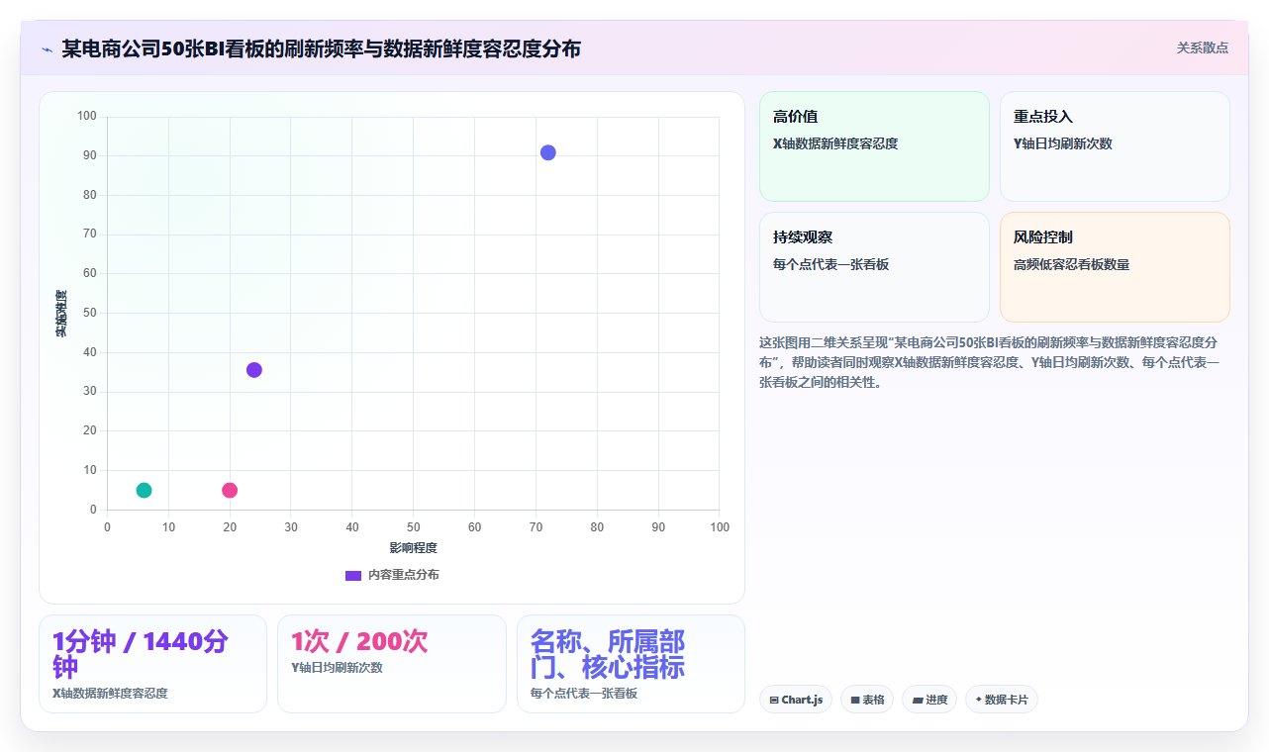
Task: Select the 进度 tag
Action: 929,700
